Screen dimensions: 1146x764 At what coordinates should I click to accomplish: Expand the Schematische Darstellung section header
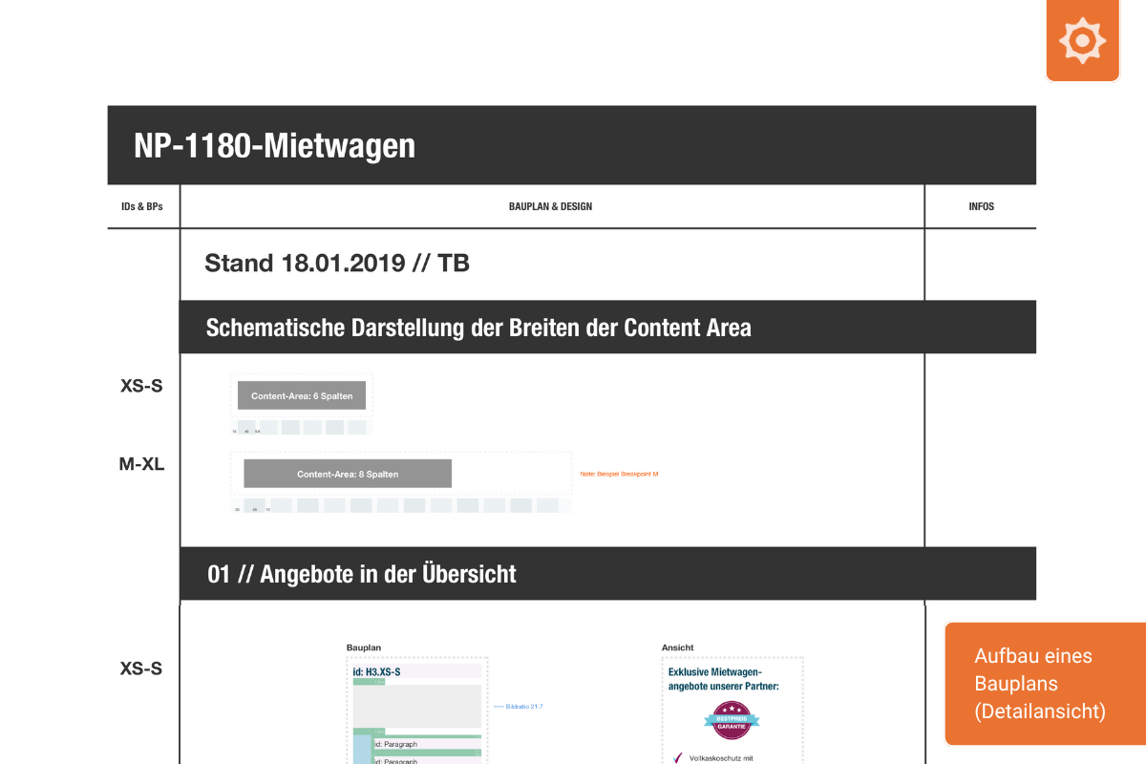[x=479, y=327]
